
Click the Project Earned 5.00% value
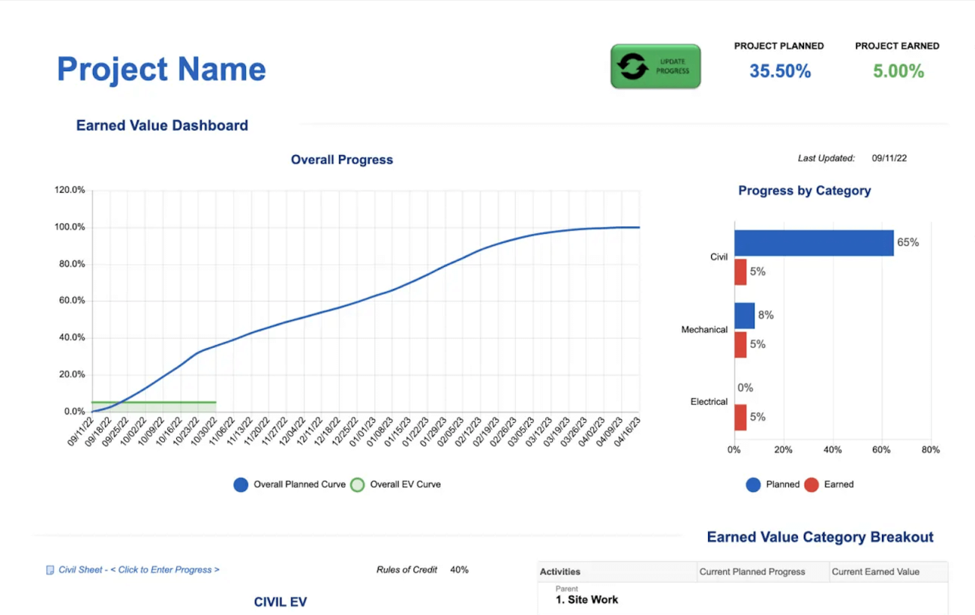click(898, 71)
